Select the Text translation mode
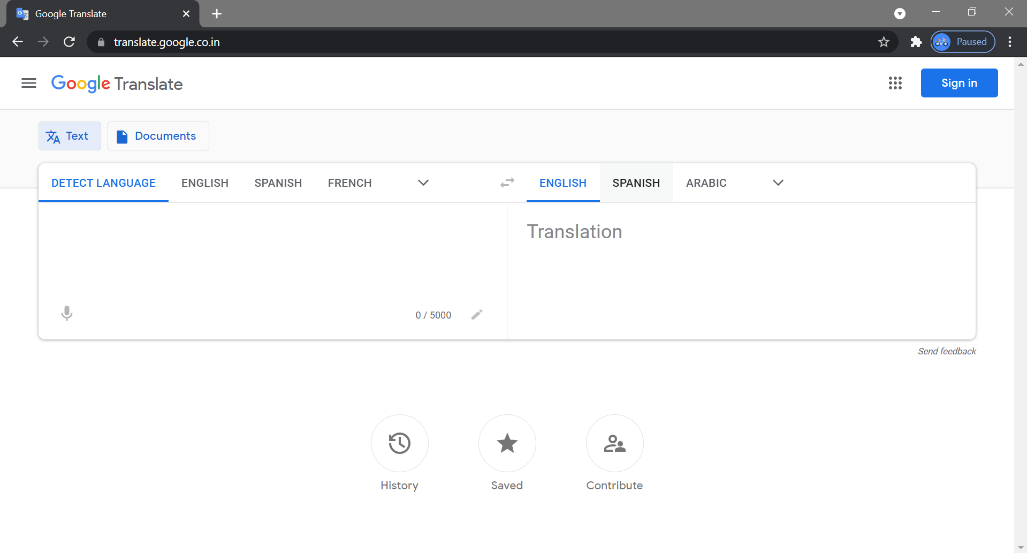The width and height of the screenshot is (1027, 553). (70, 136)
